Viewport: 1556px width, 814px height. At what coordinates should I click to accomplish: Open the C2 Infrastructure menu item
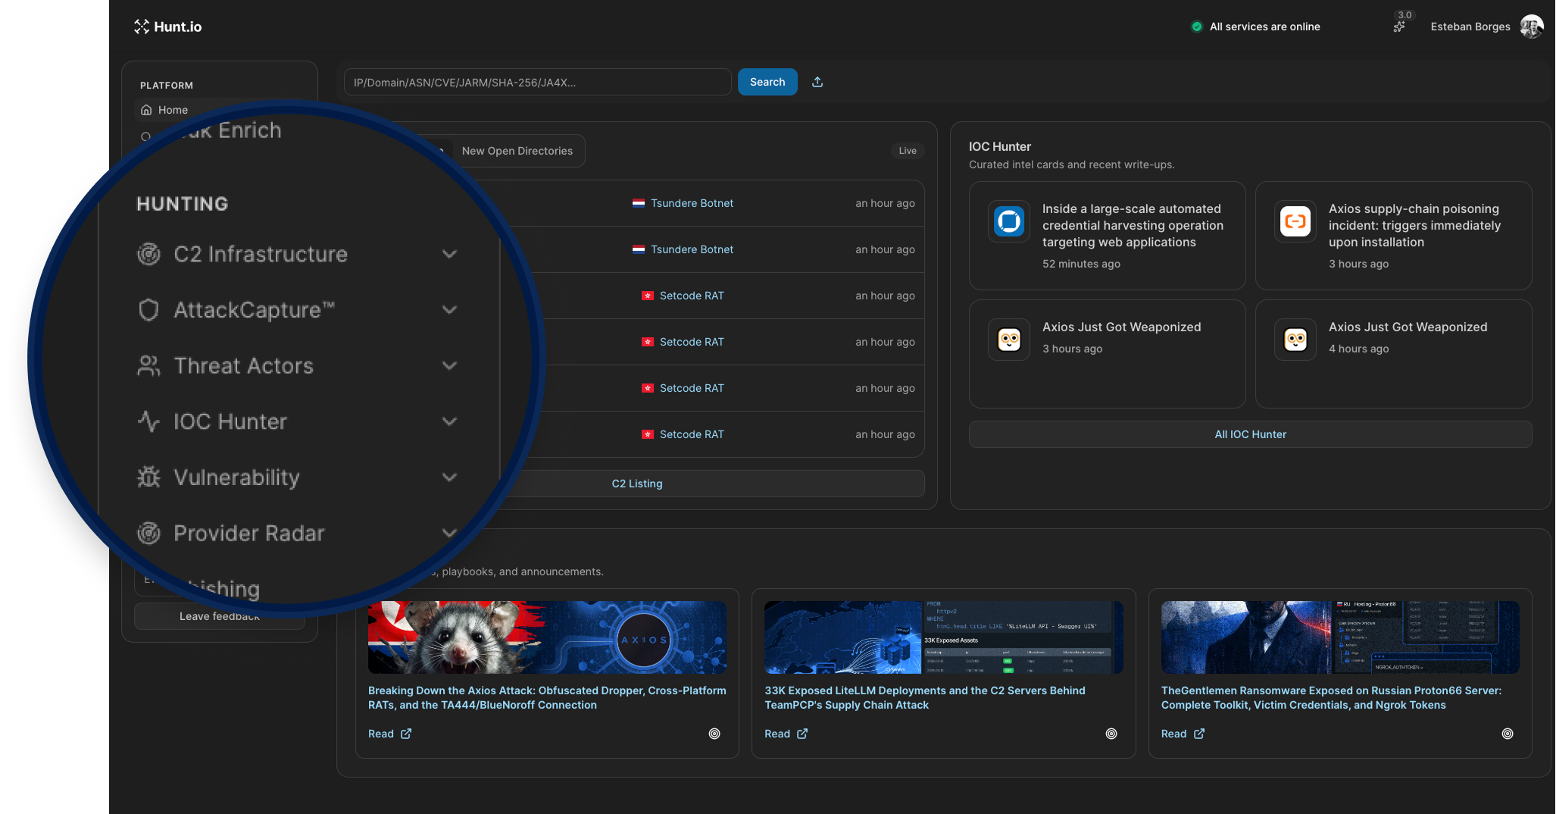pyautogui.click(x=261, y=254)
